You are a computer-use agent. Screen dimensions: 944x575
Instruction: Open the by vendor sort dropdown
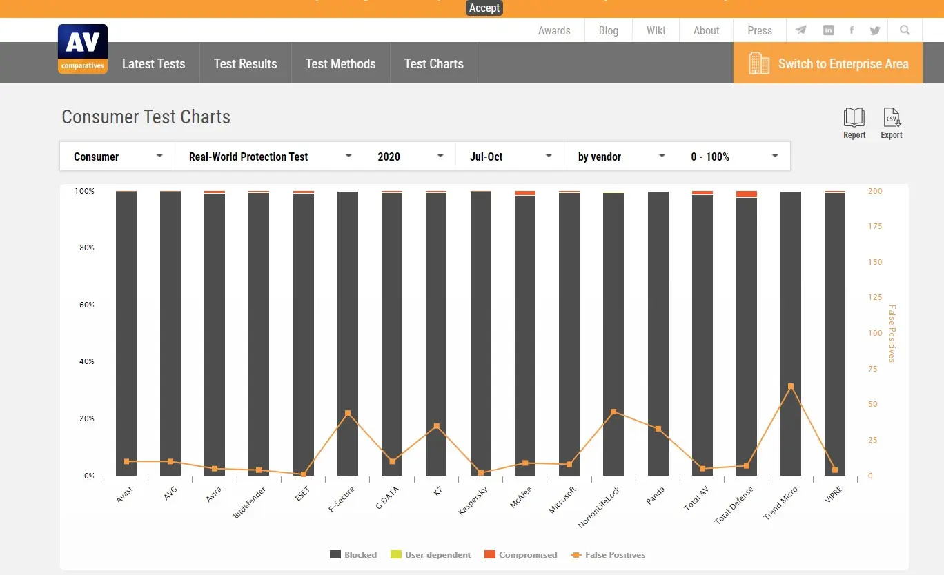coord(621,157)
